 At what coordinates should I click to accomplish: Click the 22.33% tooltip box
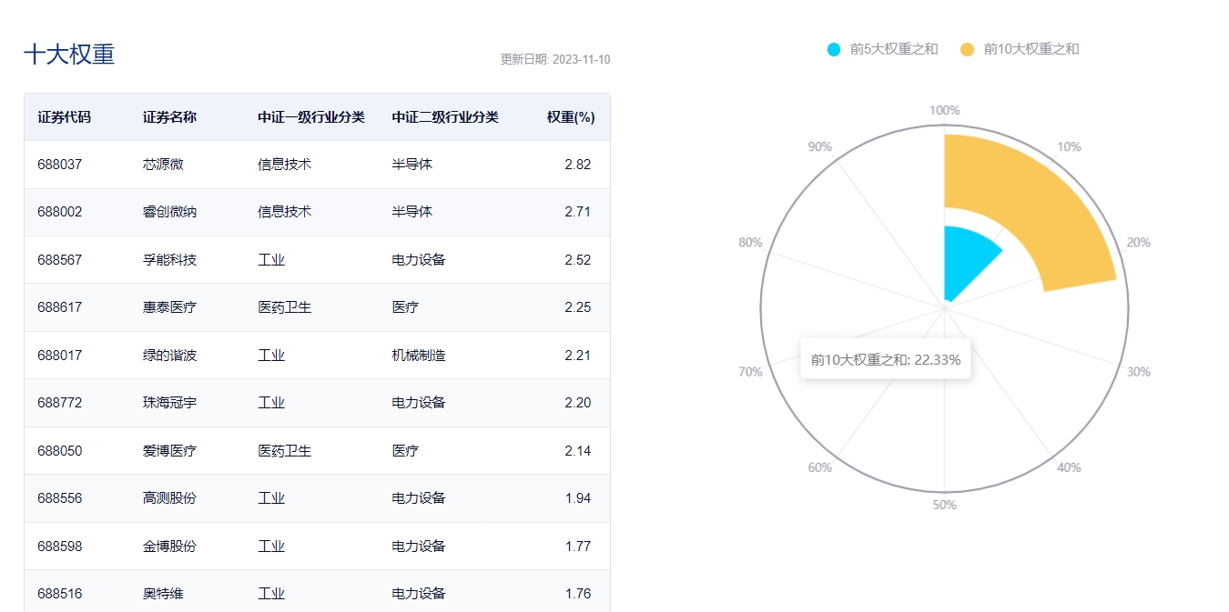click(886, 359)
